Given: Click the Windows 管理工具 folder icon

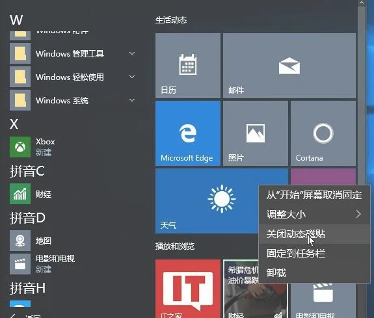Looking at the screenshot, I should pyautogui.click(x=20, y=53).
